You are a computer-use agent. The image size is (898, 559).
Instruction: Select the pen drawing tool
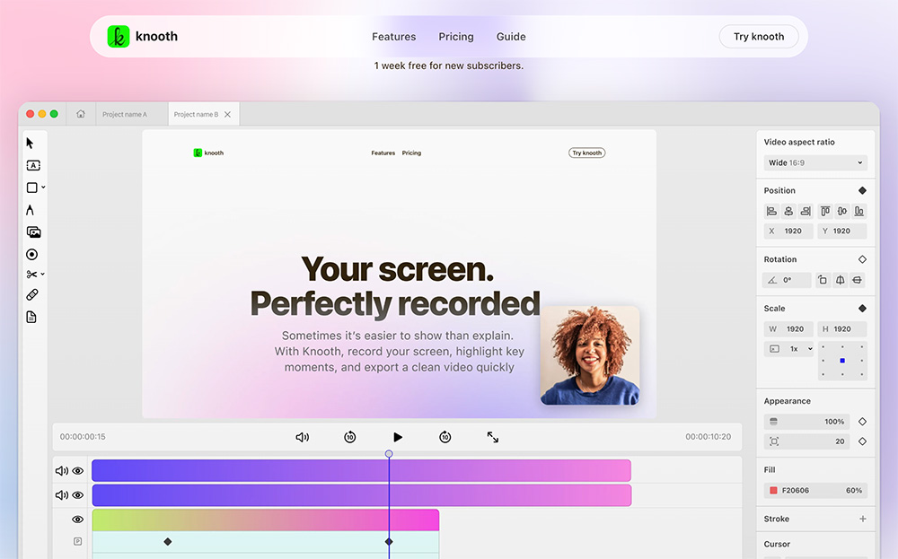(x=30, y=210)
